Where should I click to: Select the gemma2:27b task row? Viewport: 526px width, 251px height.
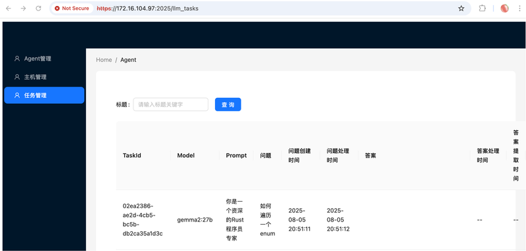point(320,220)
